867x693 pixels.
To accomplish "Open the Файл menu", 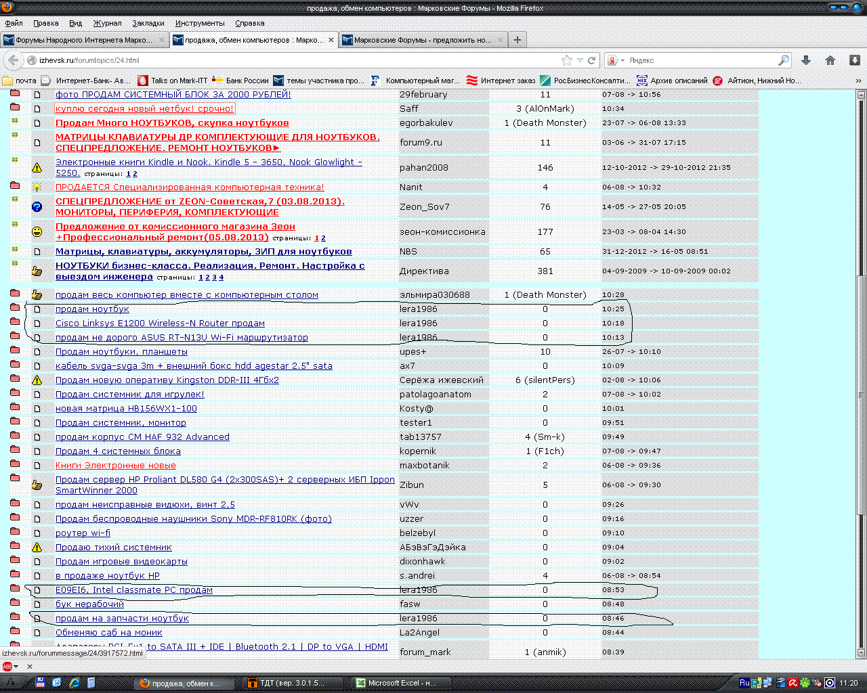I will tap(14, 23).
